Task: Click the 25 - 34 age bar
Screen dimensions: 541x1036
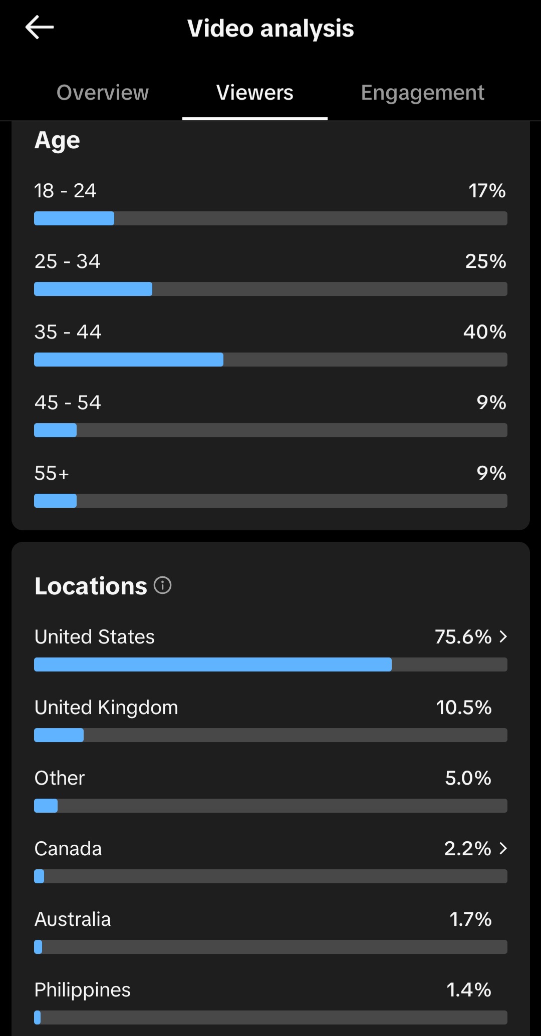Action: tap(270, 289)
